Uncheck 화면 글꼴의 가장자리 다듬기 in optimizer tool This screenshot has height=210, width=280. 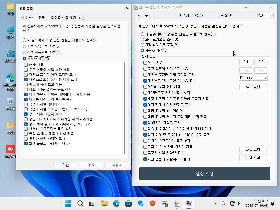(145, 159)
